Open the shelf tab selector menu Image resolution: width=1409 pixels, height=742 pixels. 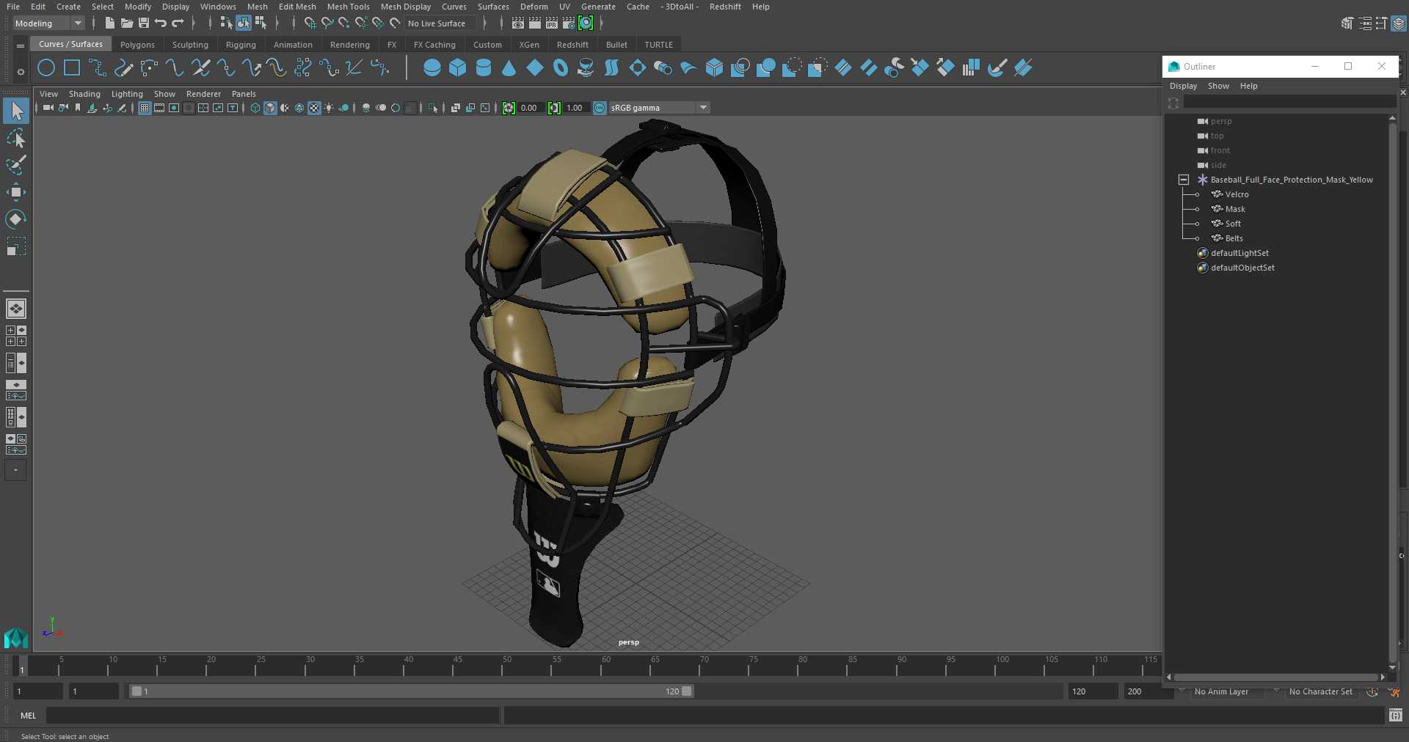tap(21, 45)
